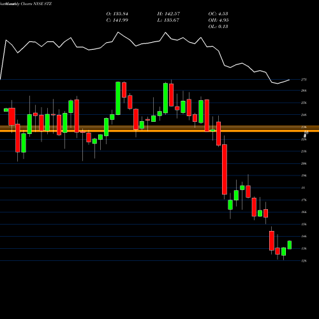Click the tallest red candlestick of the big drop
The image size is (319, 319).
(x=225, y=169)
